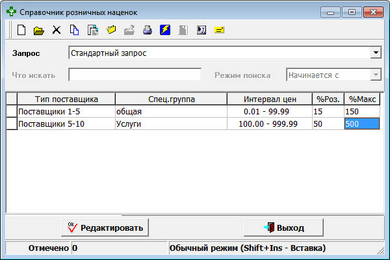Select the Стандартный запрос combo box

click(225, 53)
